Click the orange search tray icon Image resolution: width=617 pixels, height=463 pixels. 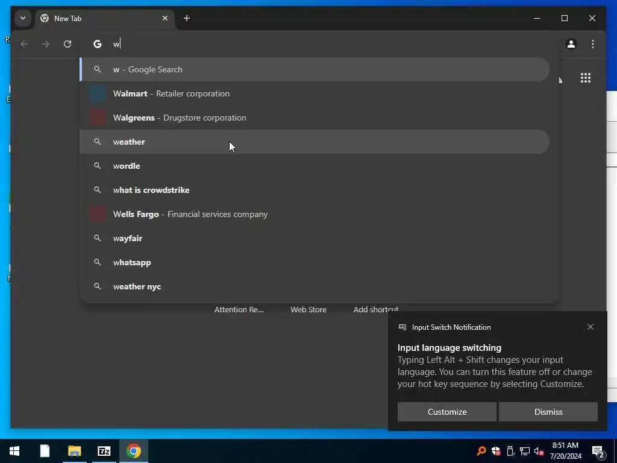(x=481, y=451)
